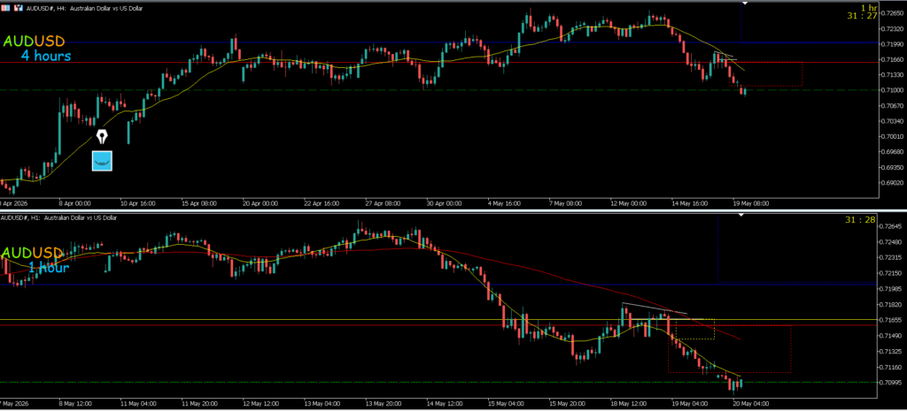Select the yellow dotted rectangle on H1 chart
The image size is (907, 411).
tap(694, 329)
